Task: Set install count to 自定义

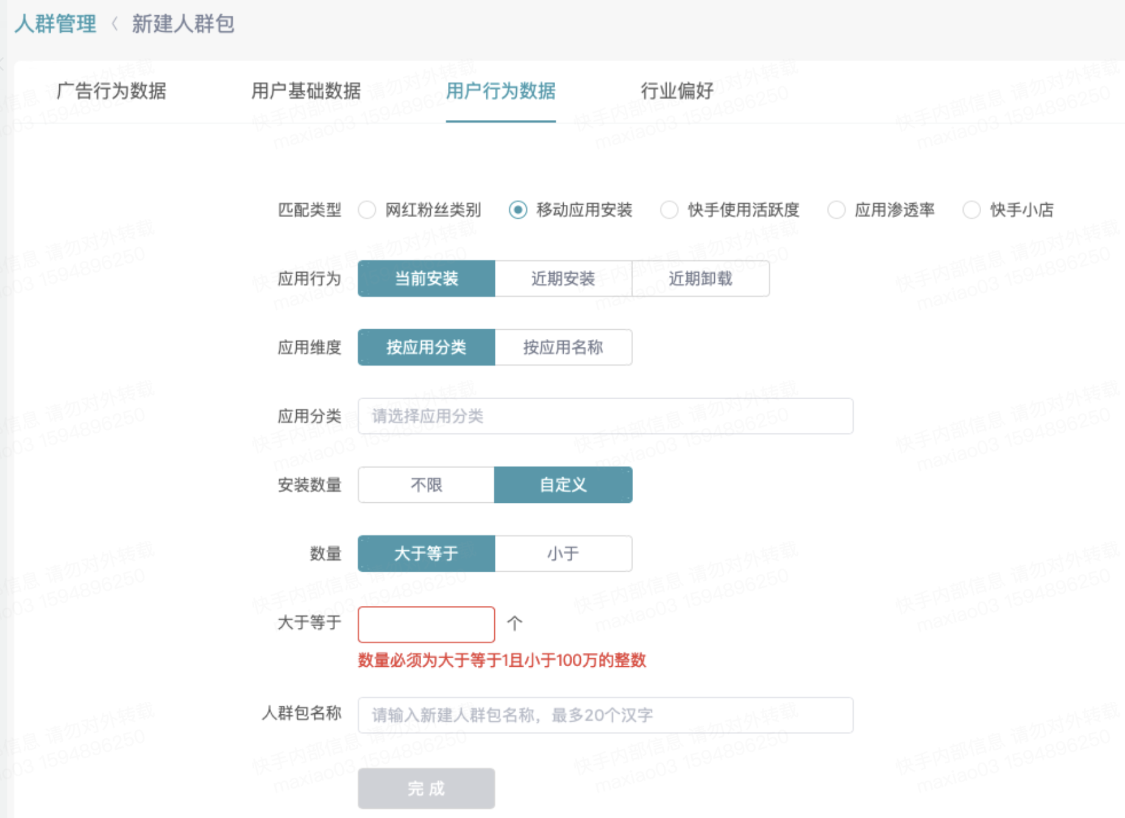Action: 563,485
